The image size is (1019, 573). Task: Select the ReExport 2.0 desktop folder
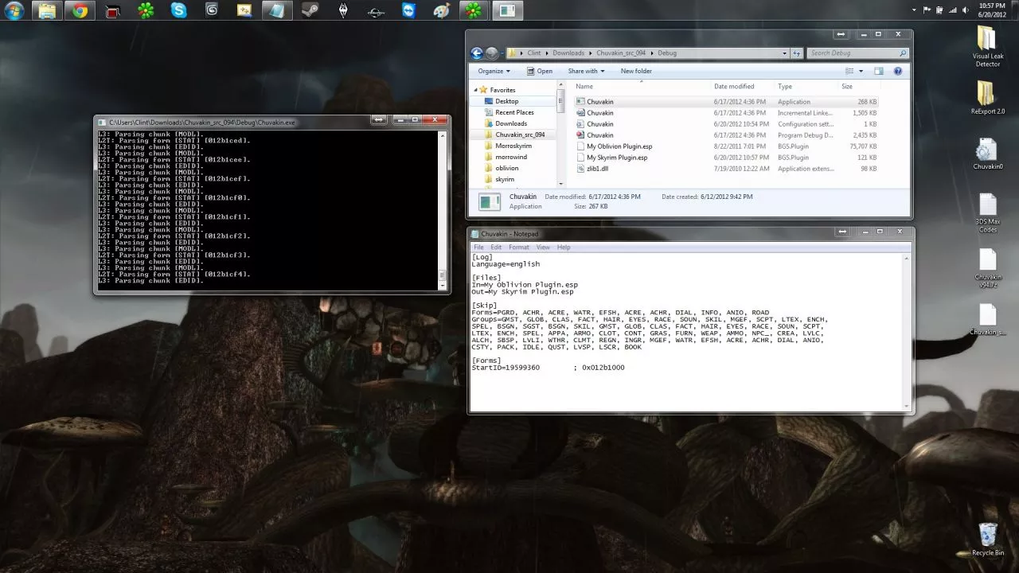coord(987,97)
